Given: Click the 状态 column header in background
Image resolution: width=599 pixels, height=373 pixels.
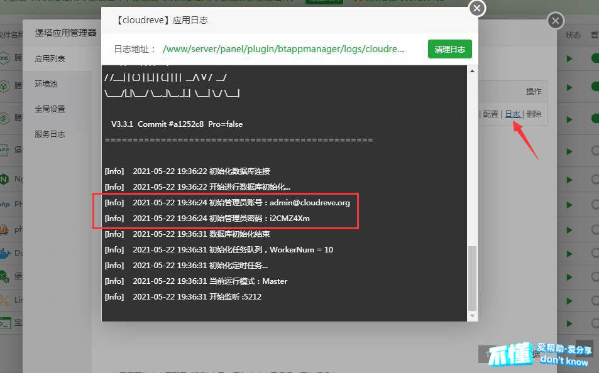Looking at the screenshot, I should pyautogui.click(x=573, y=35).
